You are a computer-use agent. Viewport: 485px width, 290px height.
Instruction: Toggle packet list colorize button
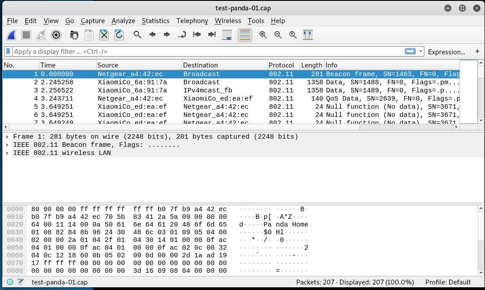pyautogui.click(x=245, y=35)
